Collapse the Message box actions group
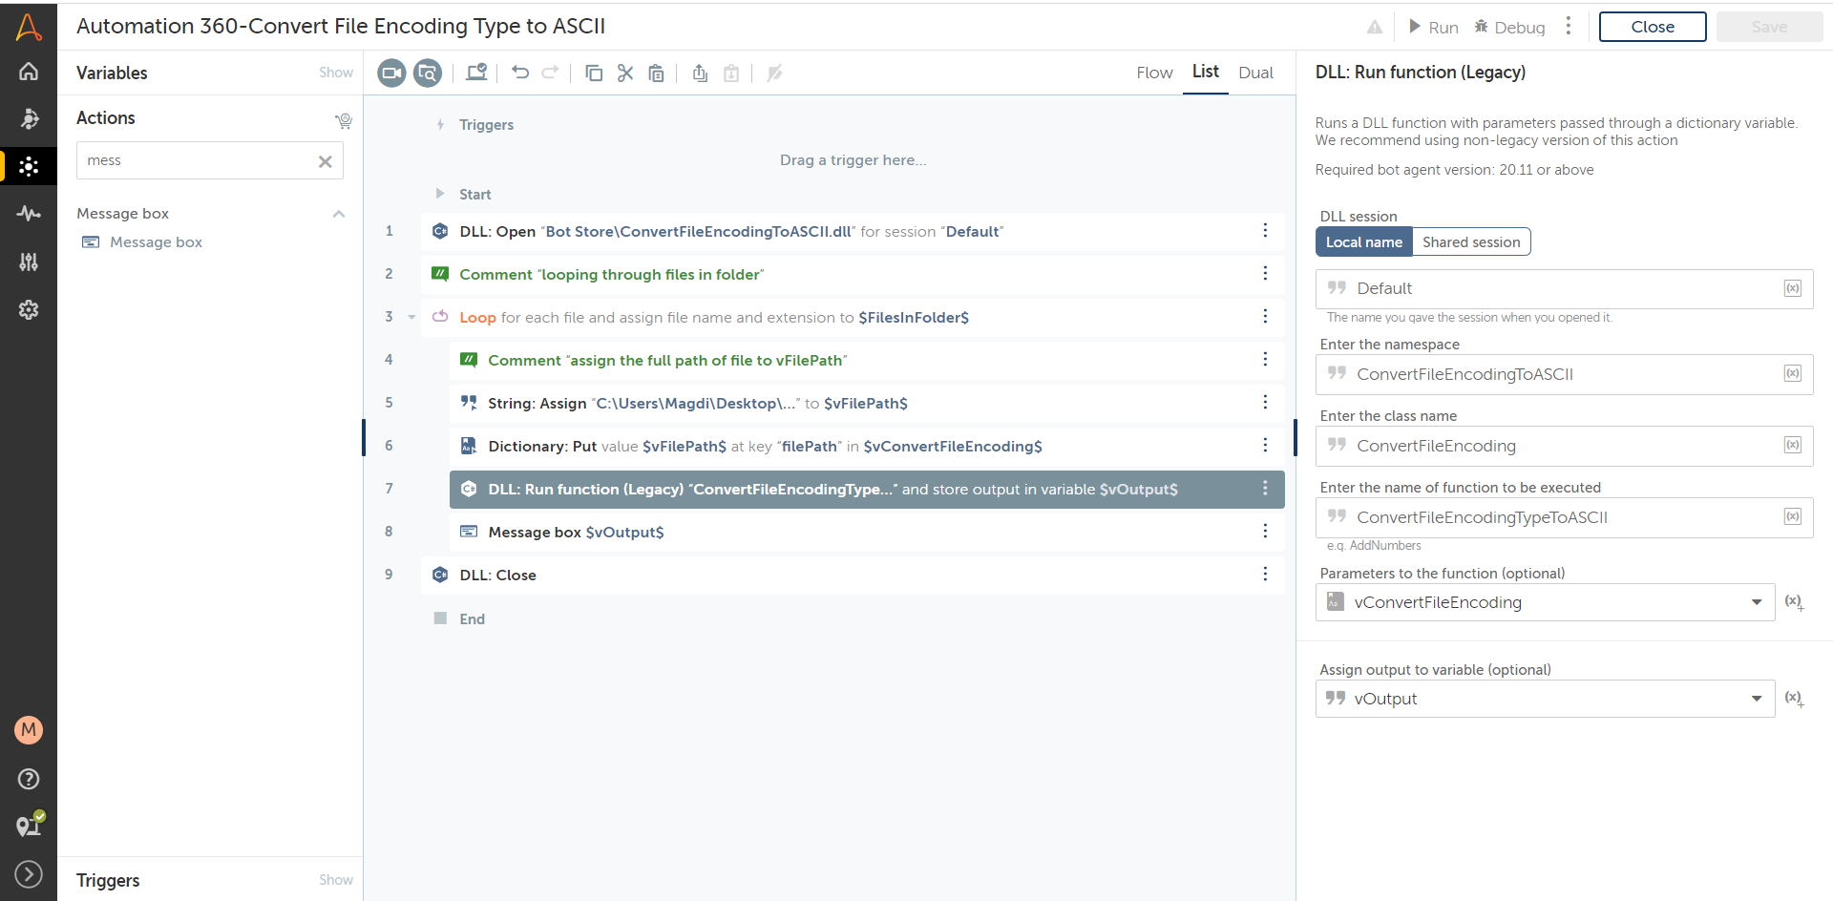This screenshot has width=1833, height=901. point(338,214)
